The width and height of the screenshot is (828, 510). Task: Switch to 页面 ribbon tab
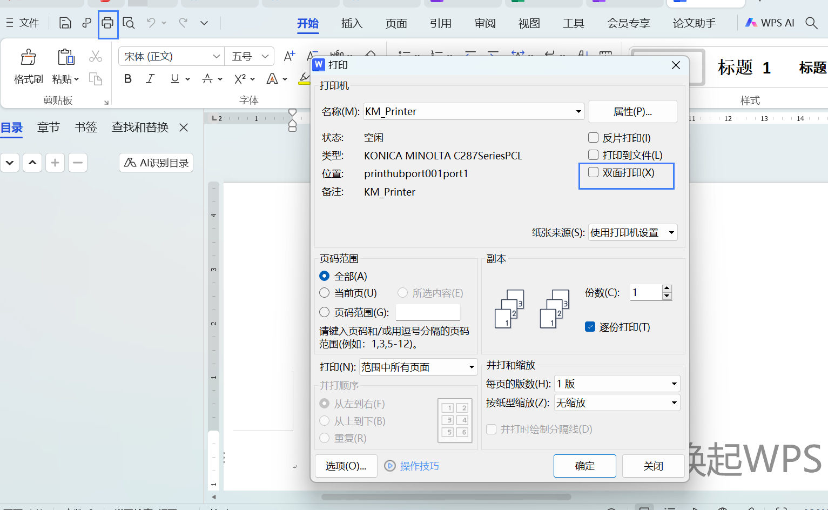pyautogui.click(x=396, y=23)
